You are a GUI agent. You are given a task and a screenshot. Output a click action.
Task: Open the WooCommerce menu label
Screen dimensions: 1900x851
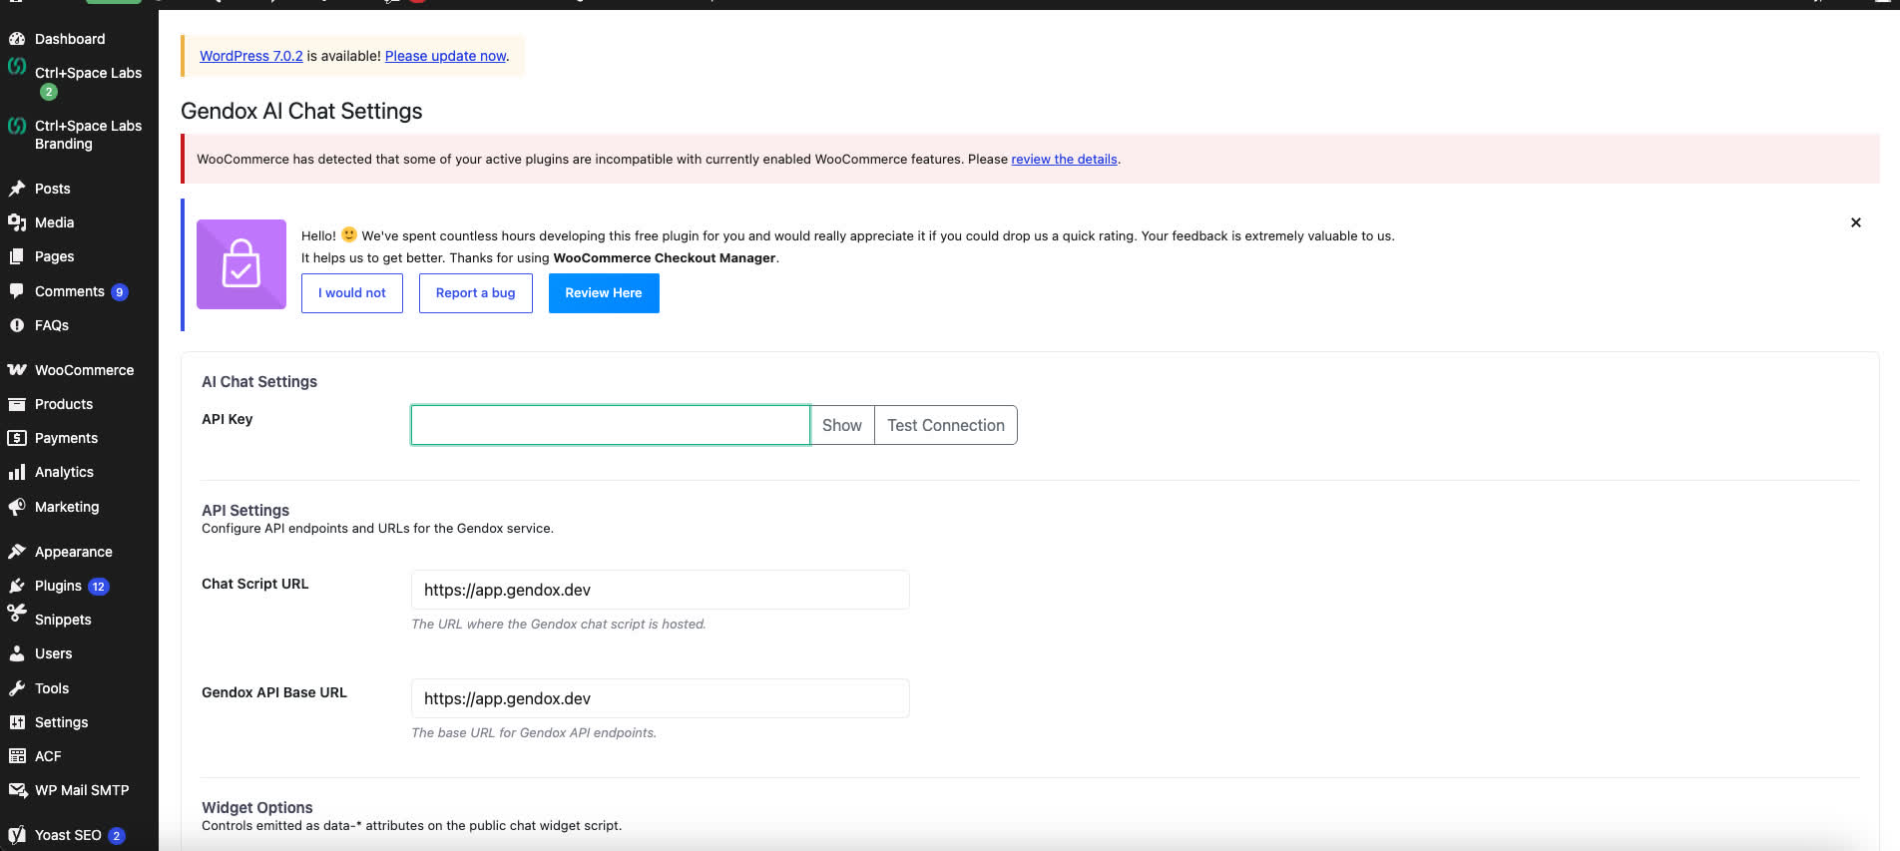point(84,370)
